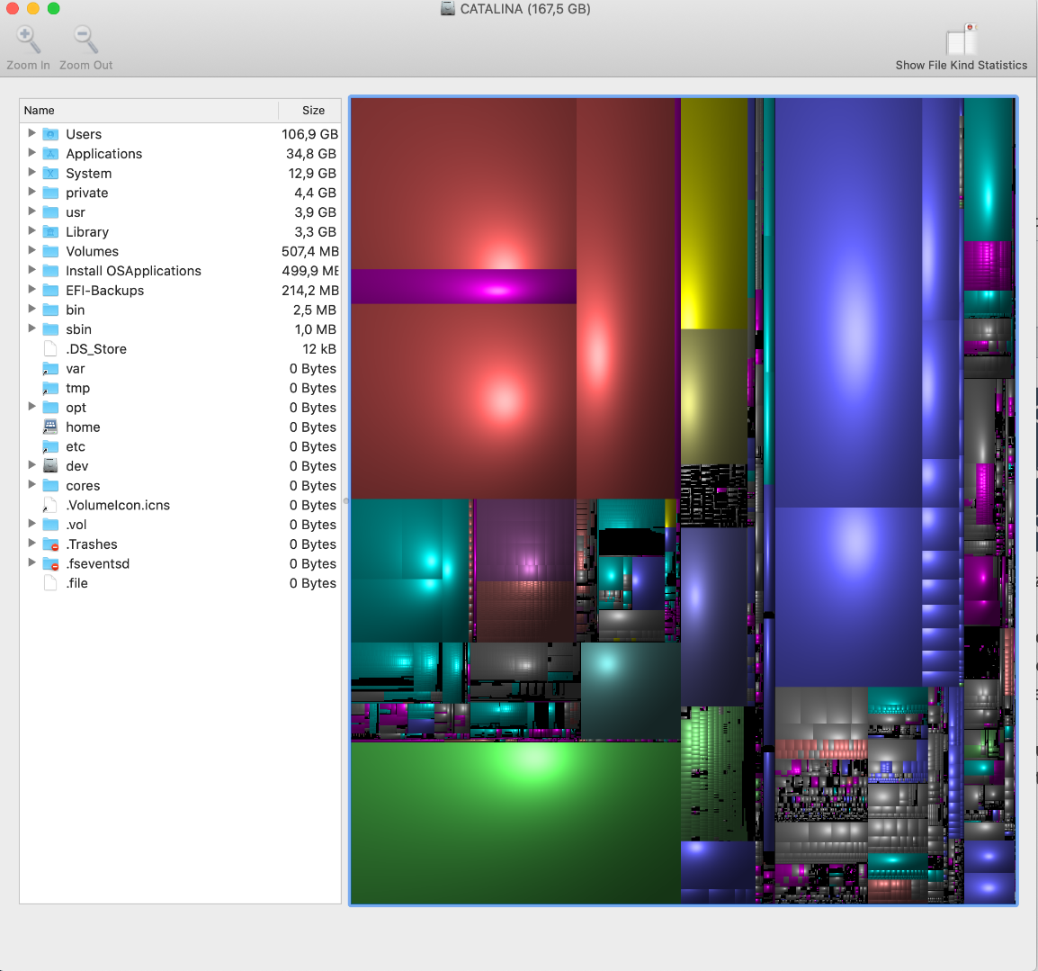Click the Zoom Out magnifier icon
This screenshot has width=1038, height=971.
coord(85,40)
